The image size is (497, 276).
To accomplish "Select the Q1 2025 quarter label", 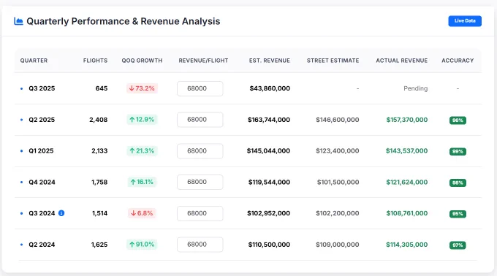I will pyautogui.click(x=41, y=150).
